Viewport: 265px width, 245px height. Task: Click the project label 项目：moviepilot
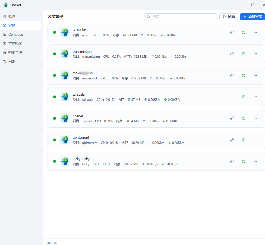pyautogui.click(x=85, y=78)
